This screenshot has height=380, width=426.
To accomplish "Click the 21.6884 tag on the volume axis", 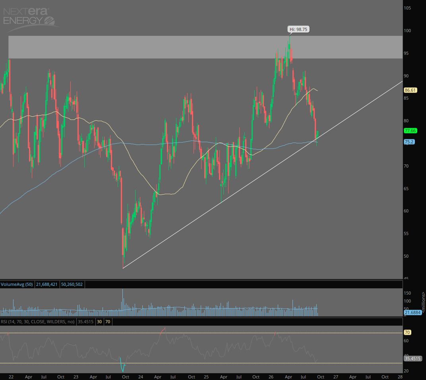I will tap(412, 312).
